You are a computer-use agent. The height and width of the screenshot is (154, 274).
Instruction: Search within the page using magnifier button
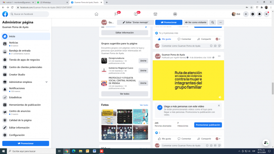tap(213, 22)
